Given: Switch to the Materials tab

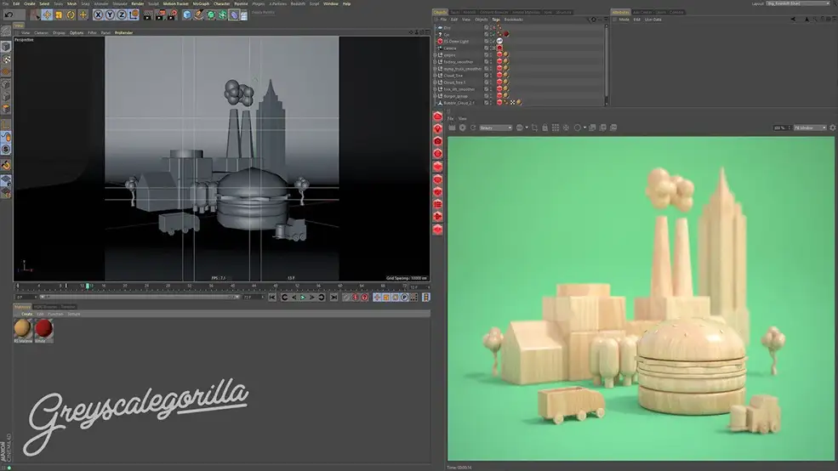Looking at the screenshot, I should [22, 307].
